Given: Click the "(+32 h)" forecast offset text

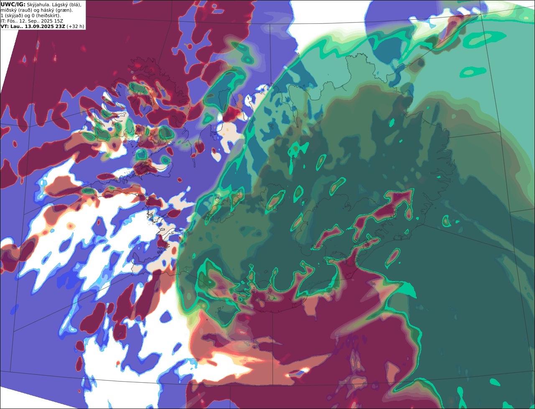Looking at the screenshot, I should point(75,26).
